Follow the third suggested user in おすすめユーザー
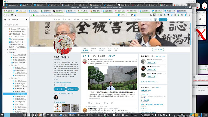This screenshot has height=117, width=208. point(151,76)
